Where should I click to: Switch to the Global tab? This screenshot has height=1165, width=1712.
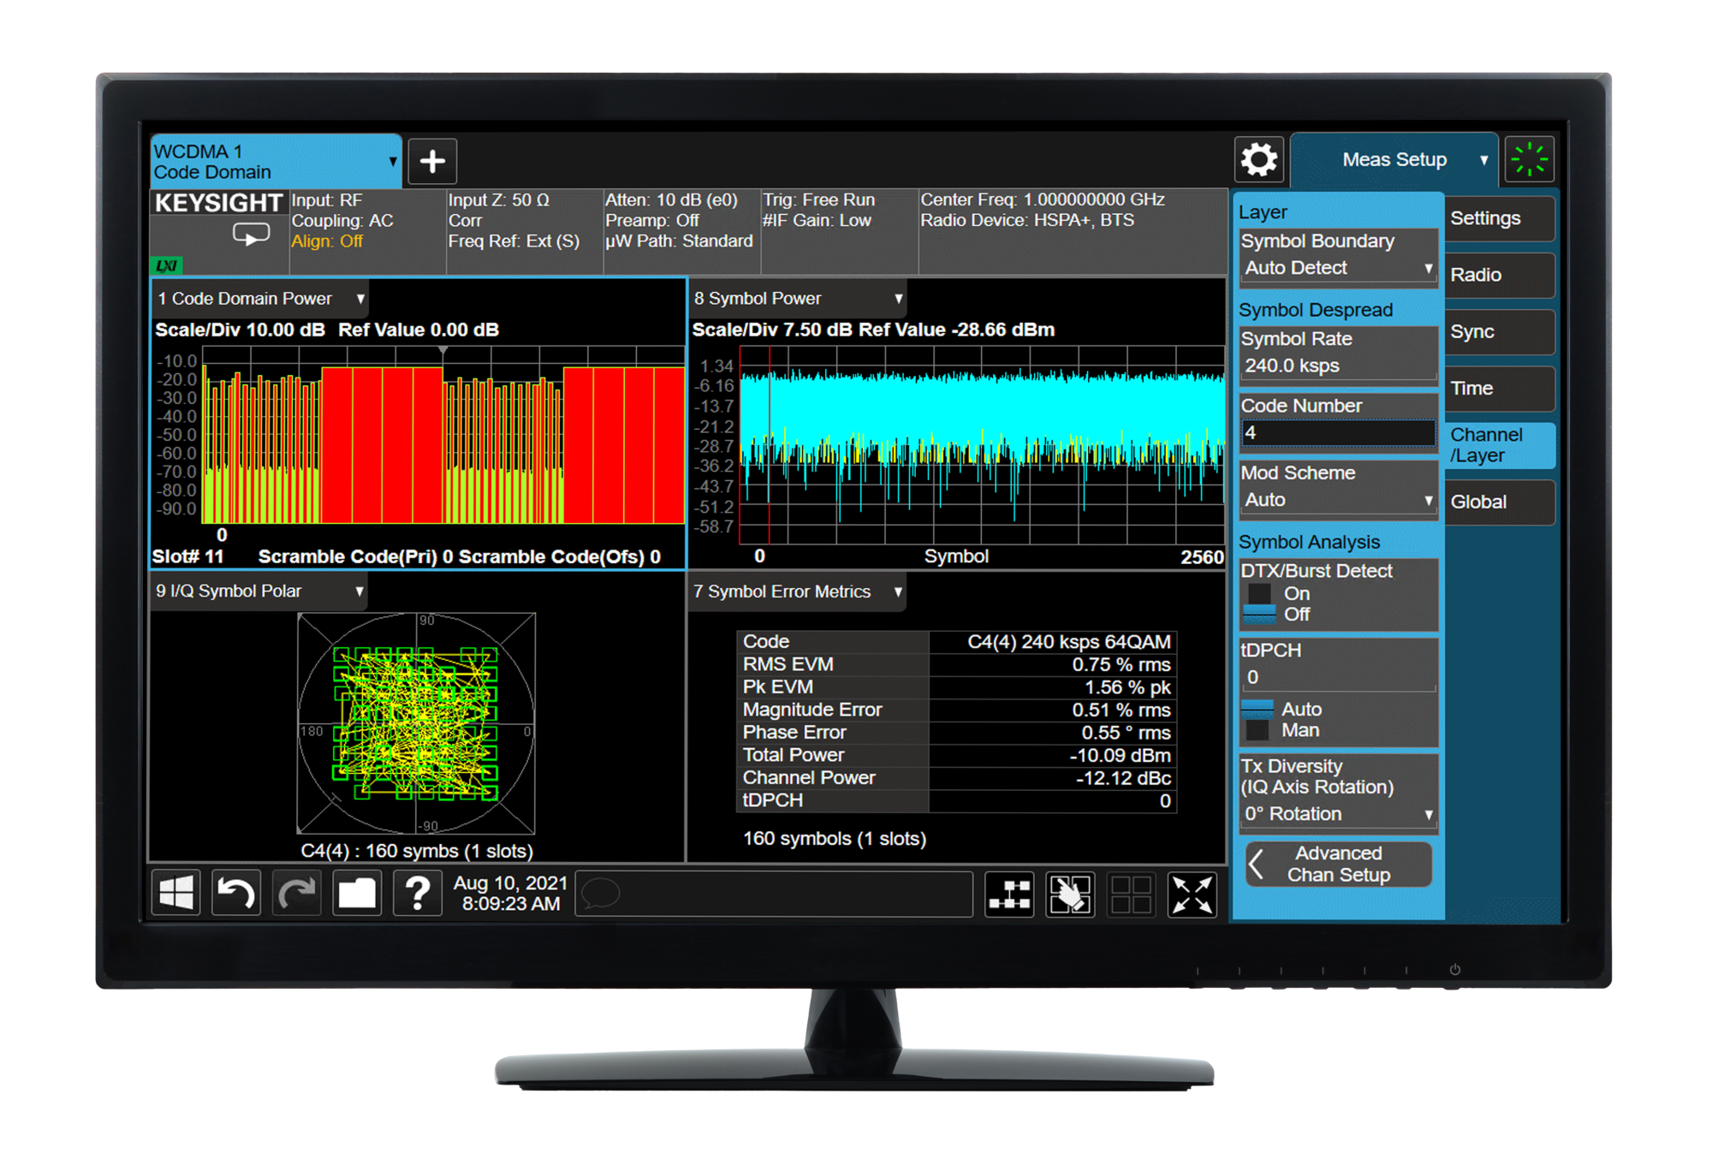click(x=1499, y=502)
